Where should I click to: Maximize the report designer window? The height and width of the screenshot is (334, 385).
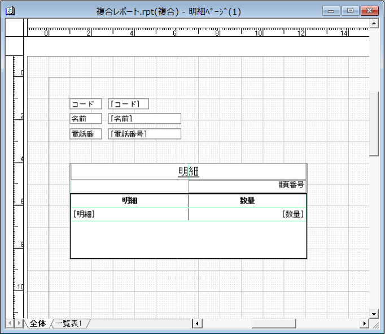(350, 11)
